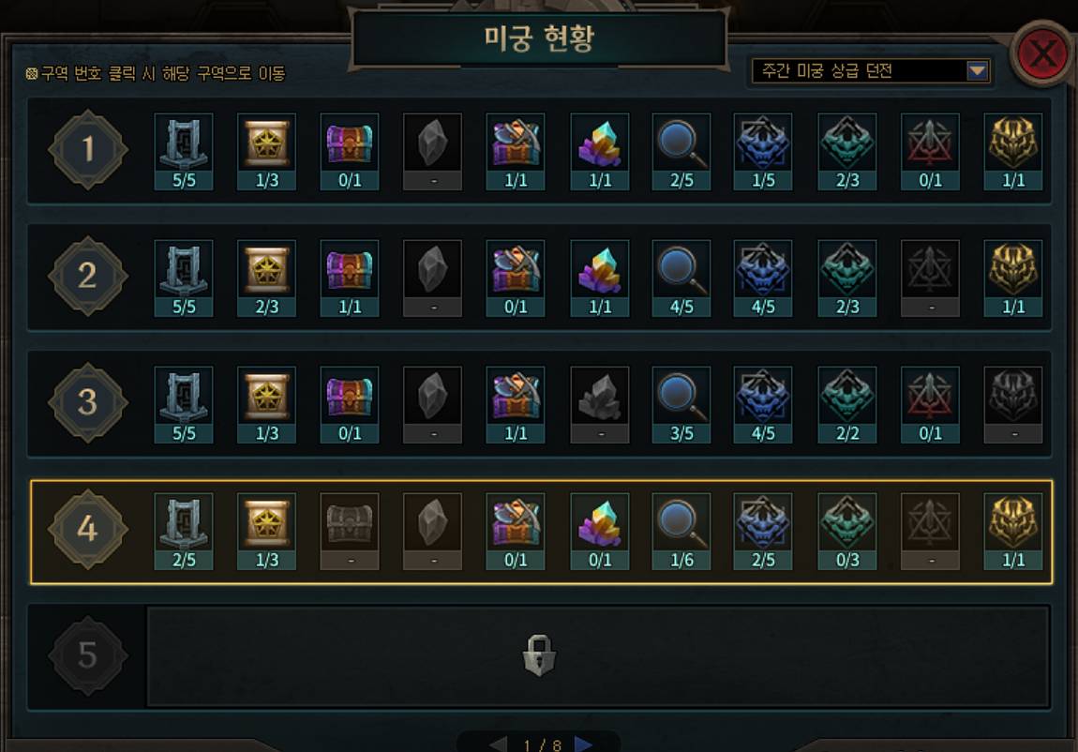1078x752 pixels.
Task: Expand the dungeon selector arrow
Action: (977, 71)
